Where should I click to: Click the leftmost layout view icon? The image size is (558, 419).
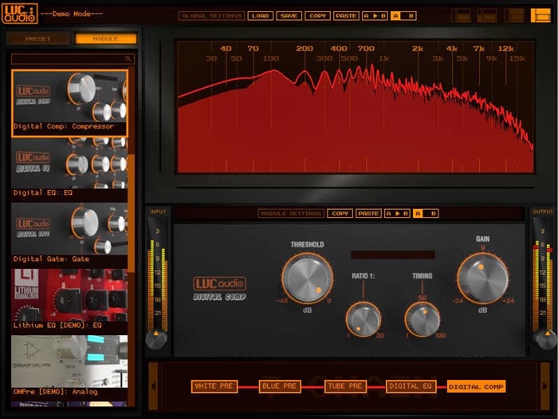click(x=461, y=15)
